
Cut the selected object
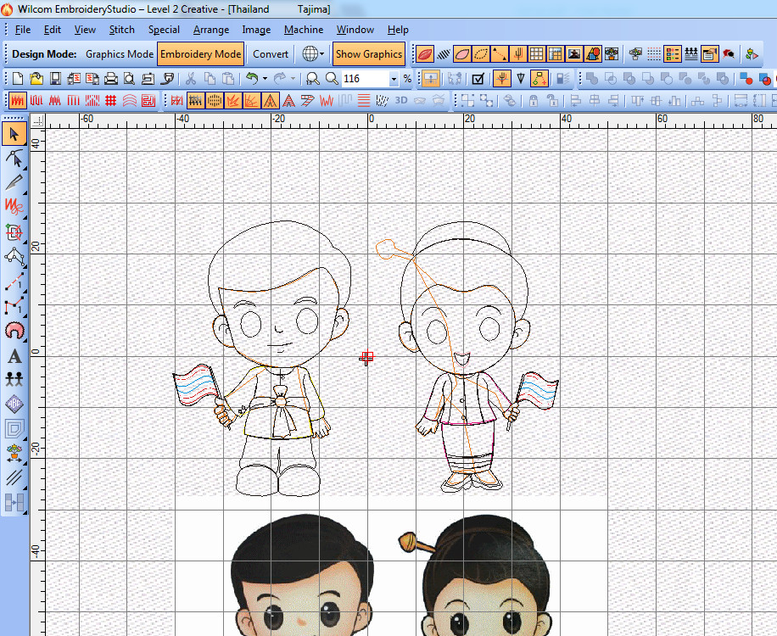click(x=191, y=78)
